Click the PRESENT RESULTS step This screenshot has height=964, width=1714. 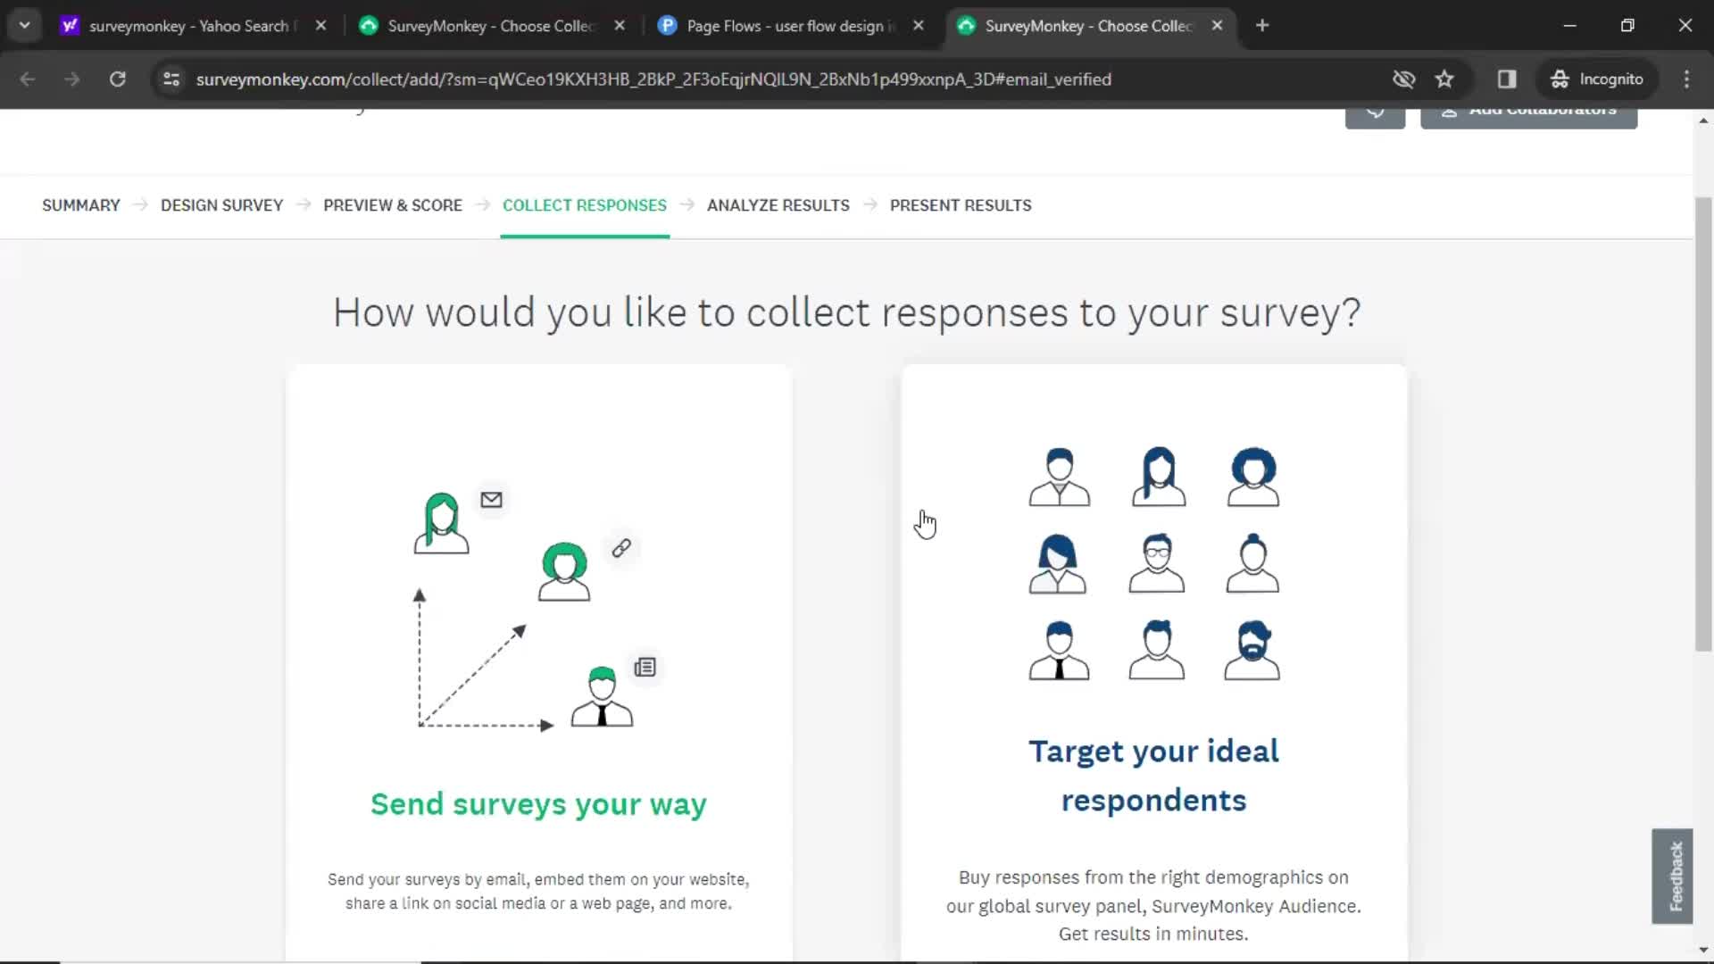point(961,204)
